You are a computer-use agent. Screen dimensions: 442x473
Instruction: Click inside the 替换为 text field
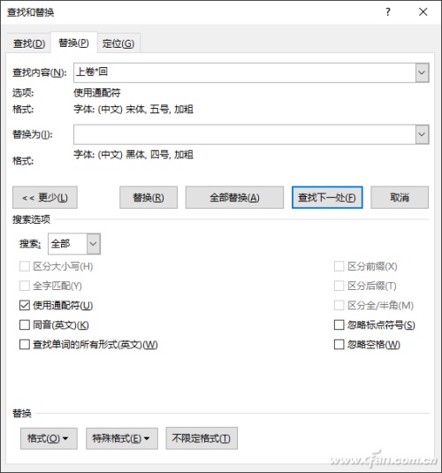(x=244, y=134)
